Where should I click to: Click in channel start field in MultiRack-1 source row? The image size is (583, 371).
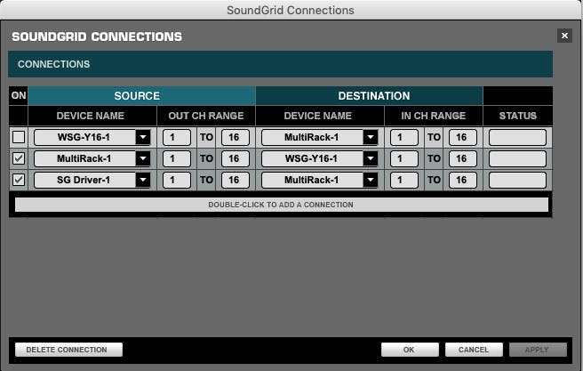click(404, 158)
